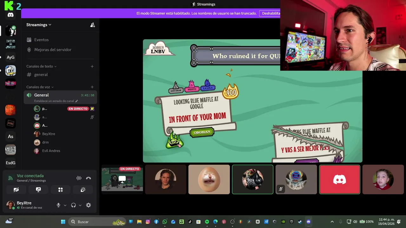Viewport: 406px width, 228px height.
Task: Open the AyG server
Action: (x=10, y=57)
